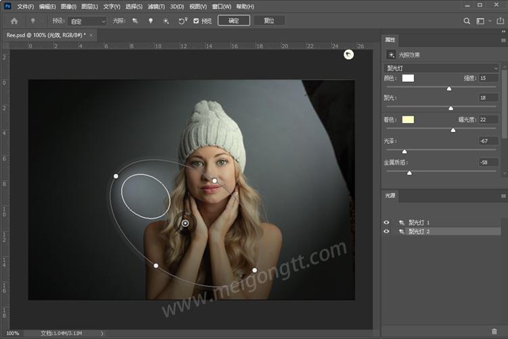This screenshot has width=508, height=339.
Task: Close the Ree.psd document tab
Action: tap(91, 35)
